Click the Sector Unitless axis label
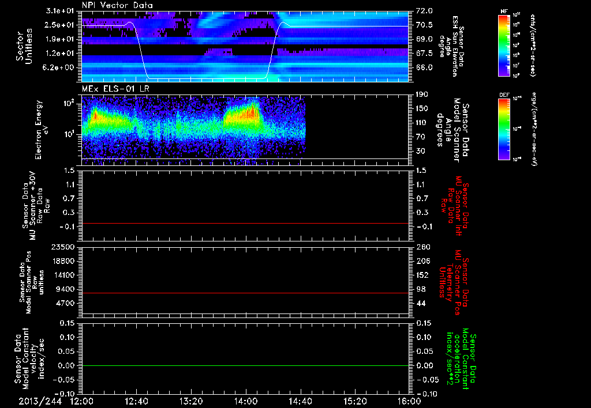Image resolution: width=591 pixels, height=408 pixels. (x=23, y=45)
